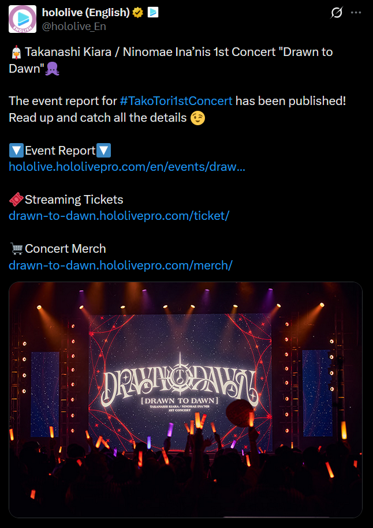Open the Drawn to Dawn concert photo
Image resolution: width=373 pixels, height=528 pixels.
click(x=186, y=400)
